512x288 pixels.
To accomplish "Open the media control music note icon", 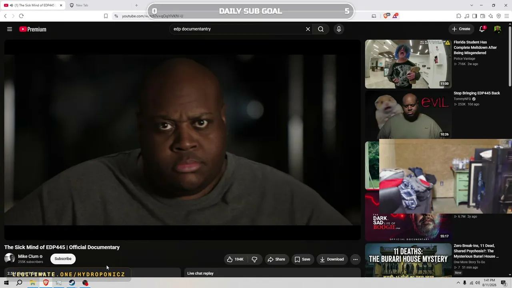I will coord(467,16).
